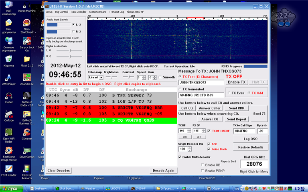Adjust the Brightness slider
This screenshot has width=308, height=192.
tap(111, 77)
